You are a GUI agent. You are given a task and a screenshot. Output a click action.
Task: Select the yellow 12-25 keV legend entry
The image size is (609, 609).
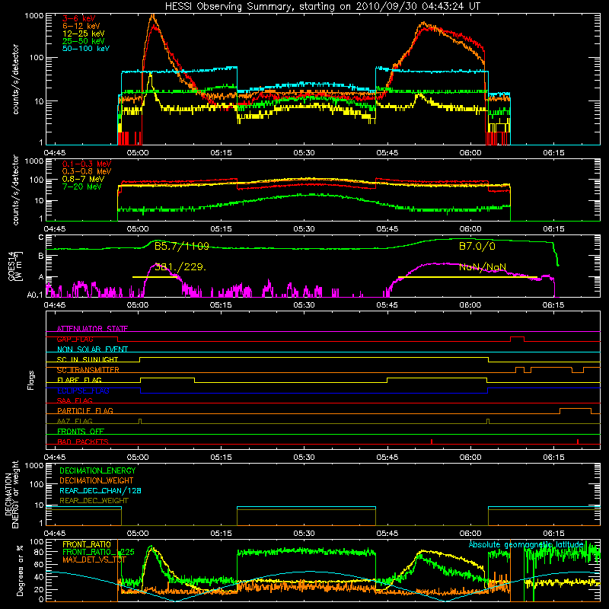[84, 33]
